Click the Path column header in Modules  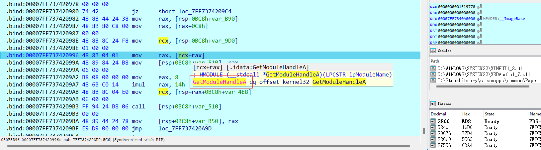coord(435,61)
